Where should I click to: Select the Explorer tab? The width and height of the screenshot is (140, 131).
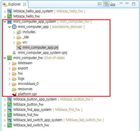14,4
